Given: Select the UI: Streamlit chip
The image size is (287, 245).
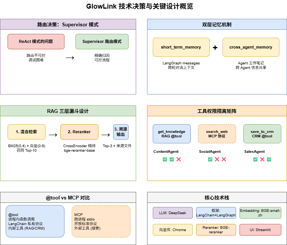Looking at the screenshot, I should pyautogui.click(x=260, y=230).
